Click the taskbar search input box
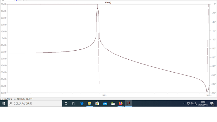Viewport: 217px width, 122px height. tap(33, 103)
